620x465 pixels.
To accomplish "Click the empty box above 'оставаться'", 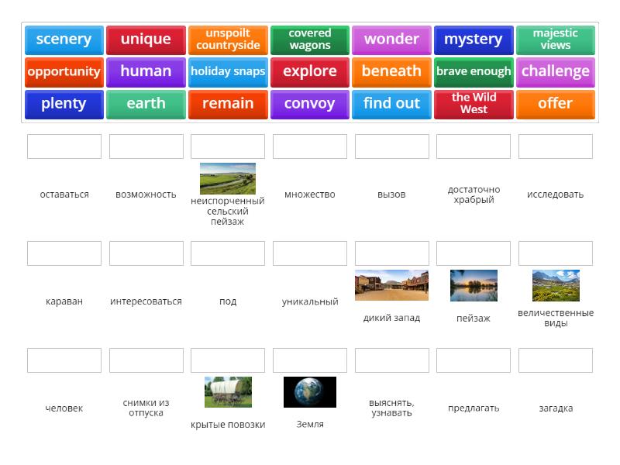I will point(64,146).
